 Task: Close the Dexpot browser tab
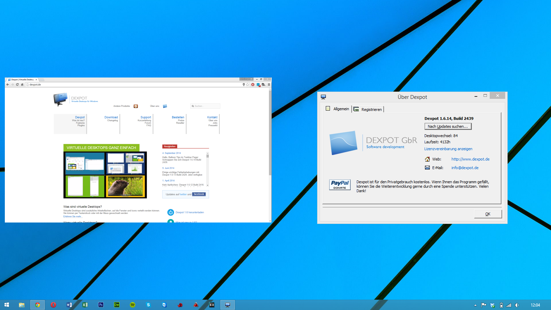(x=36, y=80)
